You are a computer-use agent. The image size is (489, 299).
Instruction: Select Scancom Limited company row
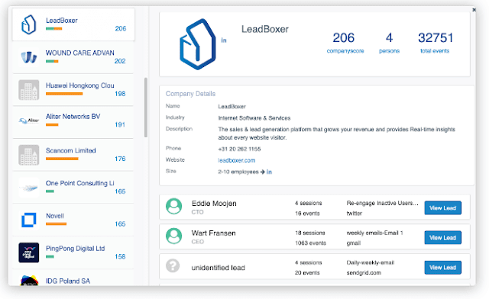click(x=73, y=155)
